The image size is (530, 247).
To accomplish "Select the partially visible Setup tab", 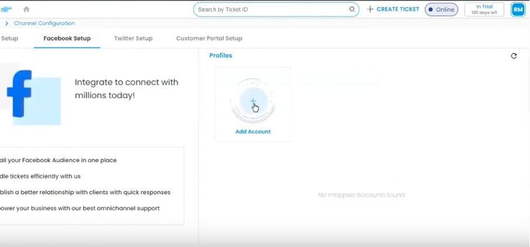I will coord(9,39).
